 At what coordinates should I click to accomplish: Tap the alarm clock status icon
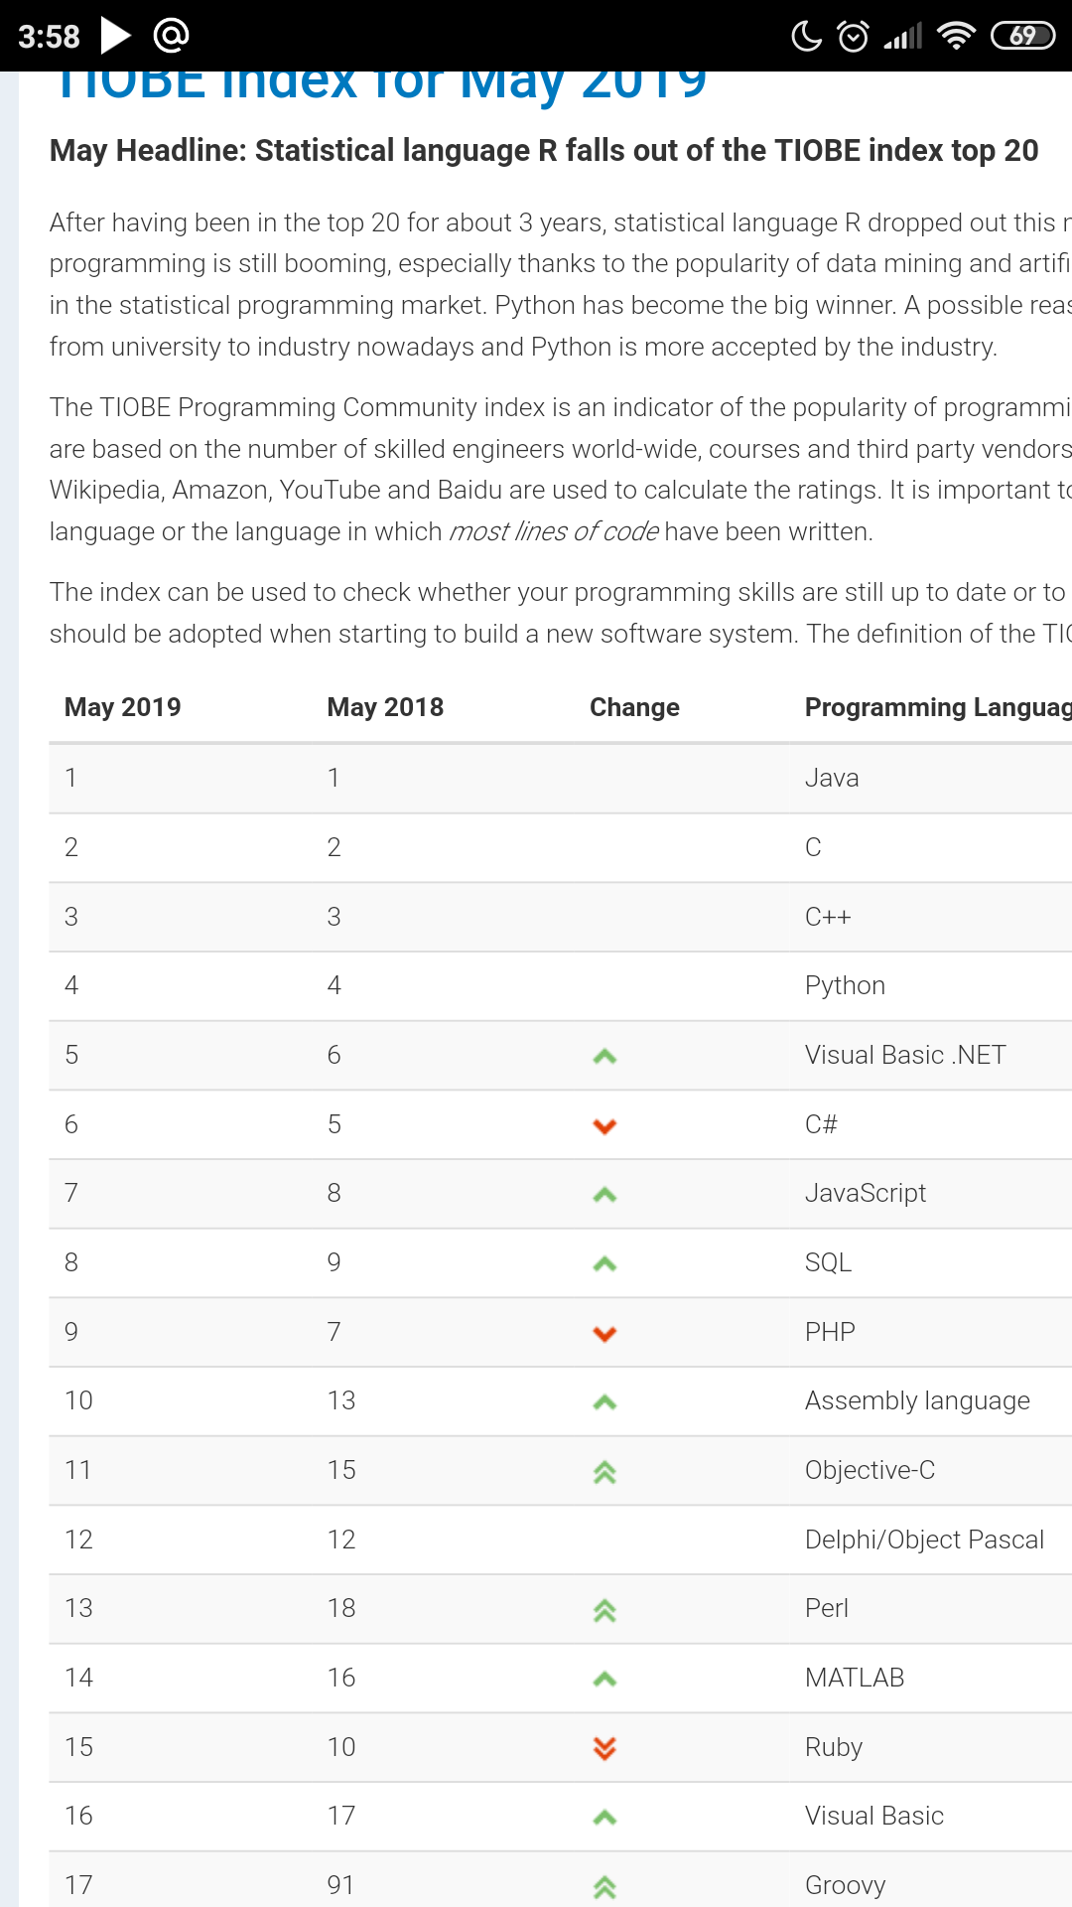click(x=853, y=37)
